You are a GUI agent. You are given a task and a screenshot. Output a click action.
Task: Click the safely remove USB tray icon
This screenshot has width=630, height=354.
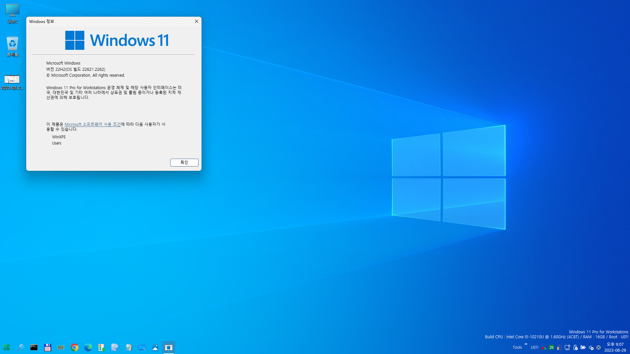(575, 348)
